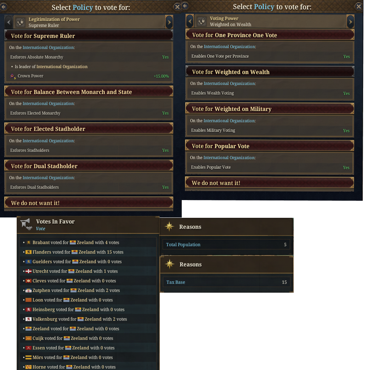Click the Legitimization of Power ruler portrait icon
Screen dimensions: 367x370
[x=20, y=21]
